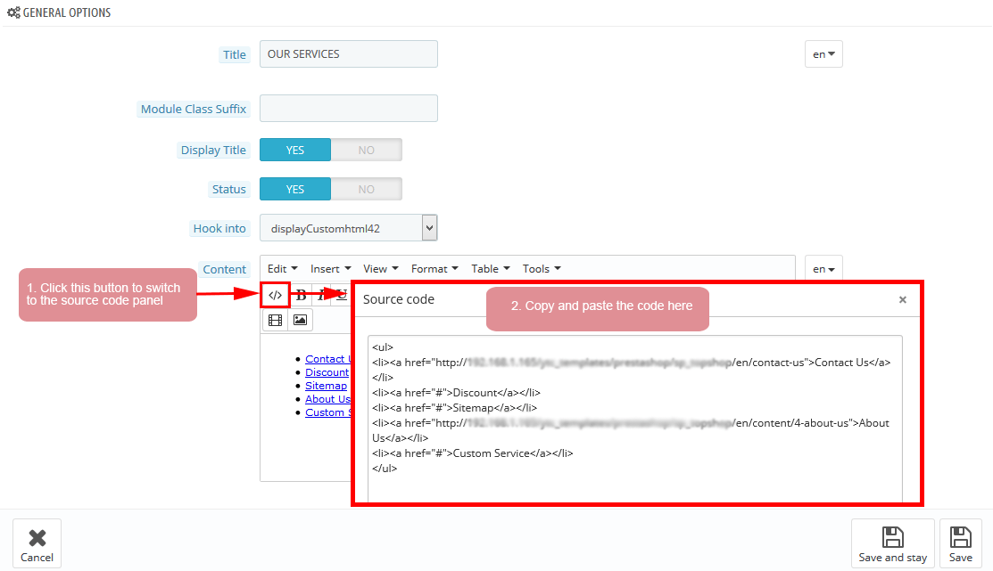993x571 pixels.
Task: Open the Edit menu in editor
Action: 282,269
